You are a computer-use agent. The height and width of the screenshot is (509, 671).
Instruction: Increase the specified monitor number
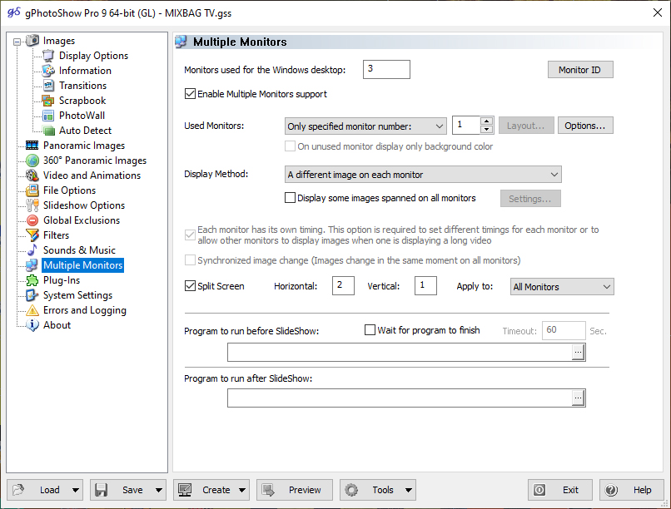pyautogui.click(x=486, y=121)
